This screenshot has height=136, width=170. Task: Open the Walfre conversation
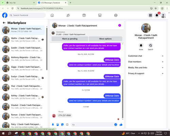(x=23, y=40)
